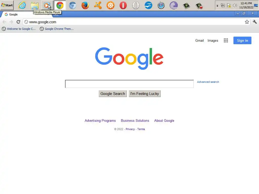Screen dimensions: 259x194
Task: Open Internet Explorer from the taskbar
Action: 22,5
